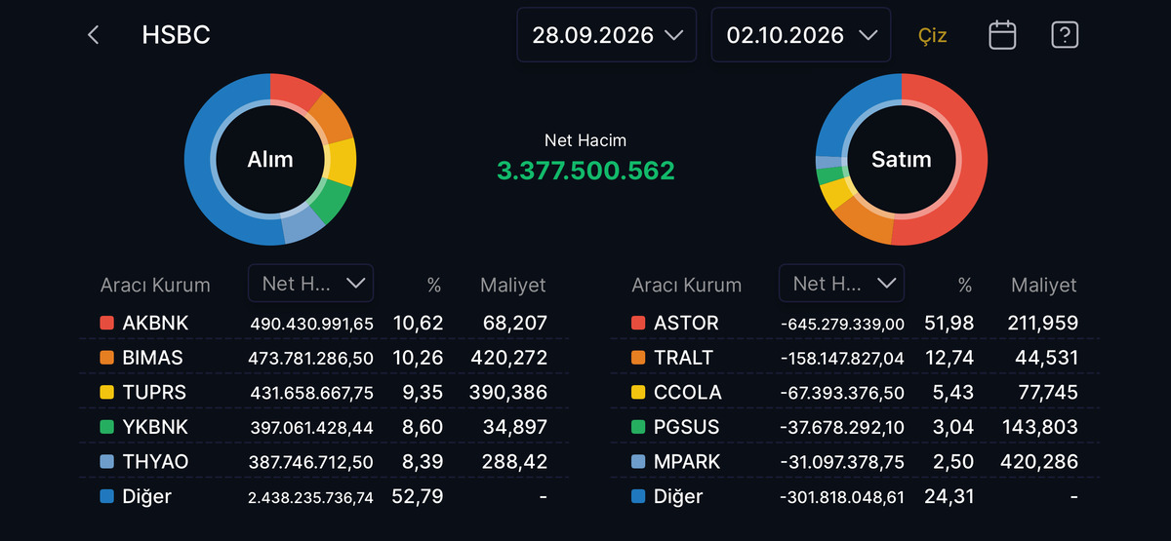Image resolution: width=1171 pixels, height=541 pixels.
Task: Click ASTOR percentage 51,98
Action: coord(949,323)
